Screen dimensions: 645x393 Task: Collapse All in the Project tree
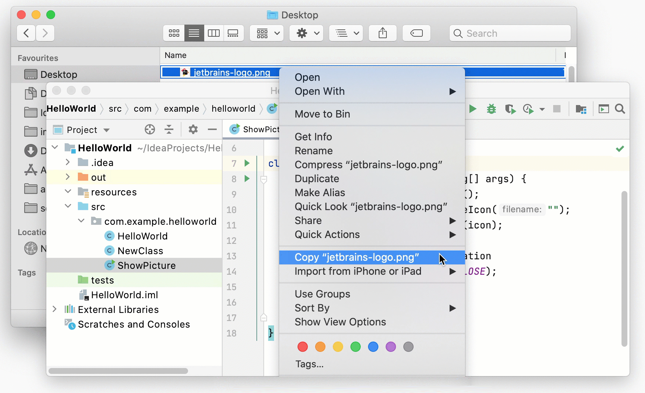169,129
